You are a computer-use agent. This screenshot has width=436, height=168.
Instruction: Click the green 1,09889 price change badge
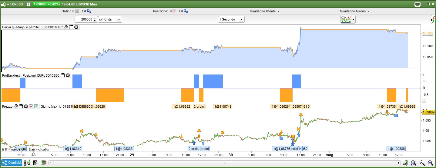(46, 4)
